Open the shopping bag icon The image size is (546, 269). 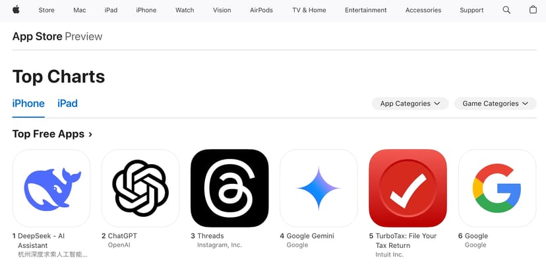click(x=533, y=10)
